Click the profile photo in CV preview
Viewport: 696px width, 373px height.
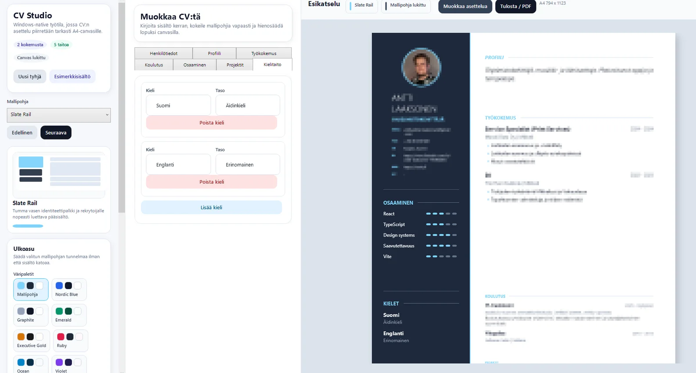point(421,67)
